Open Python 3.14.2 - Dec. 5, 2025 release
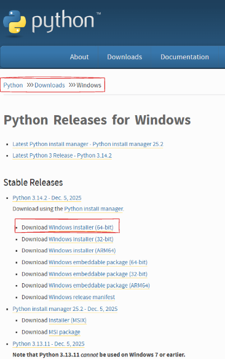 (47, 198)
